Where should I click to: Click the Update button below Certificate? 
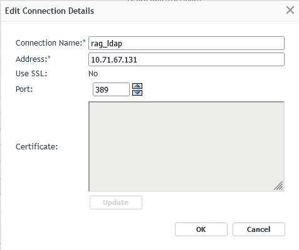[x=116, y=202]
